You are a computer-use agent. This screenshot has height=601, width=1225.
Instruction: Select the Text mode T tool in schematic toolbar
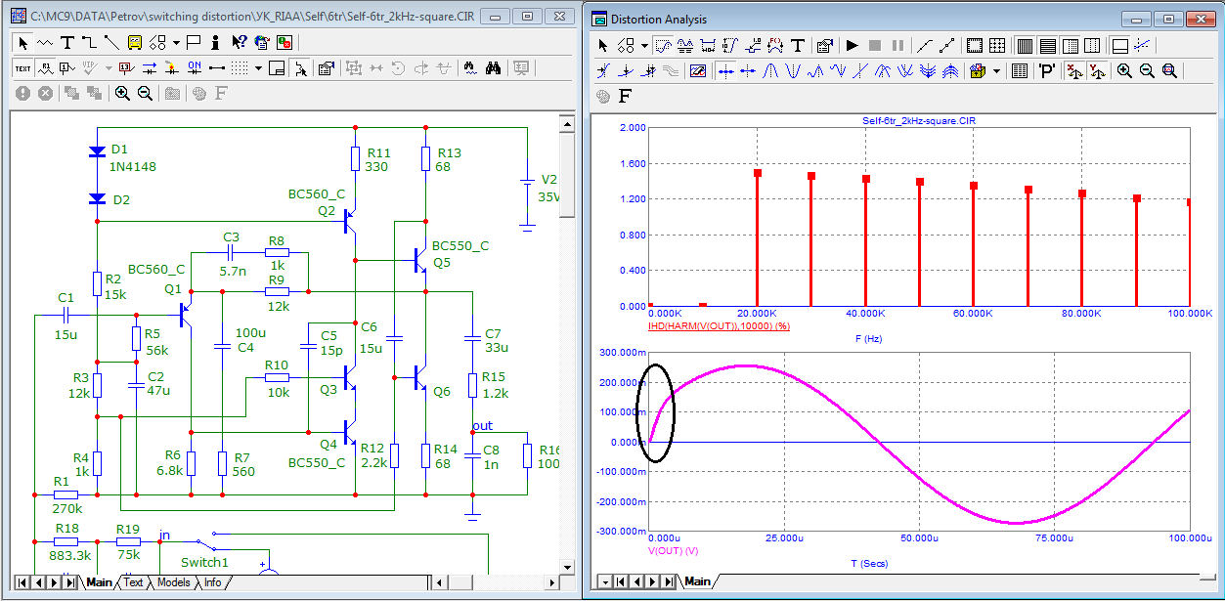click(x=67, y=42)
